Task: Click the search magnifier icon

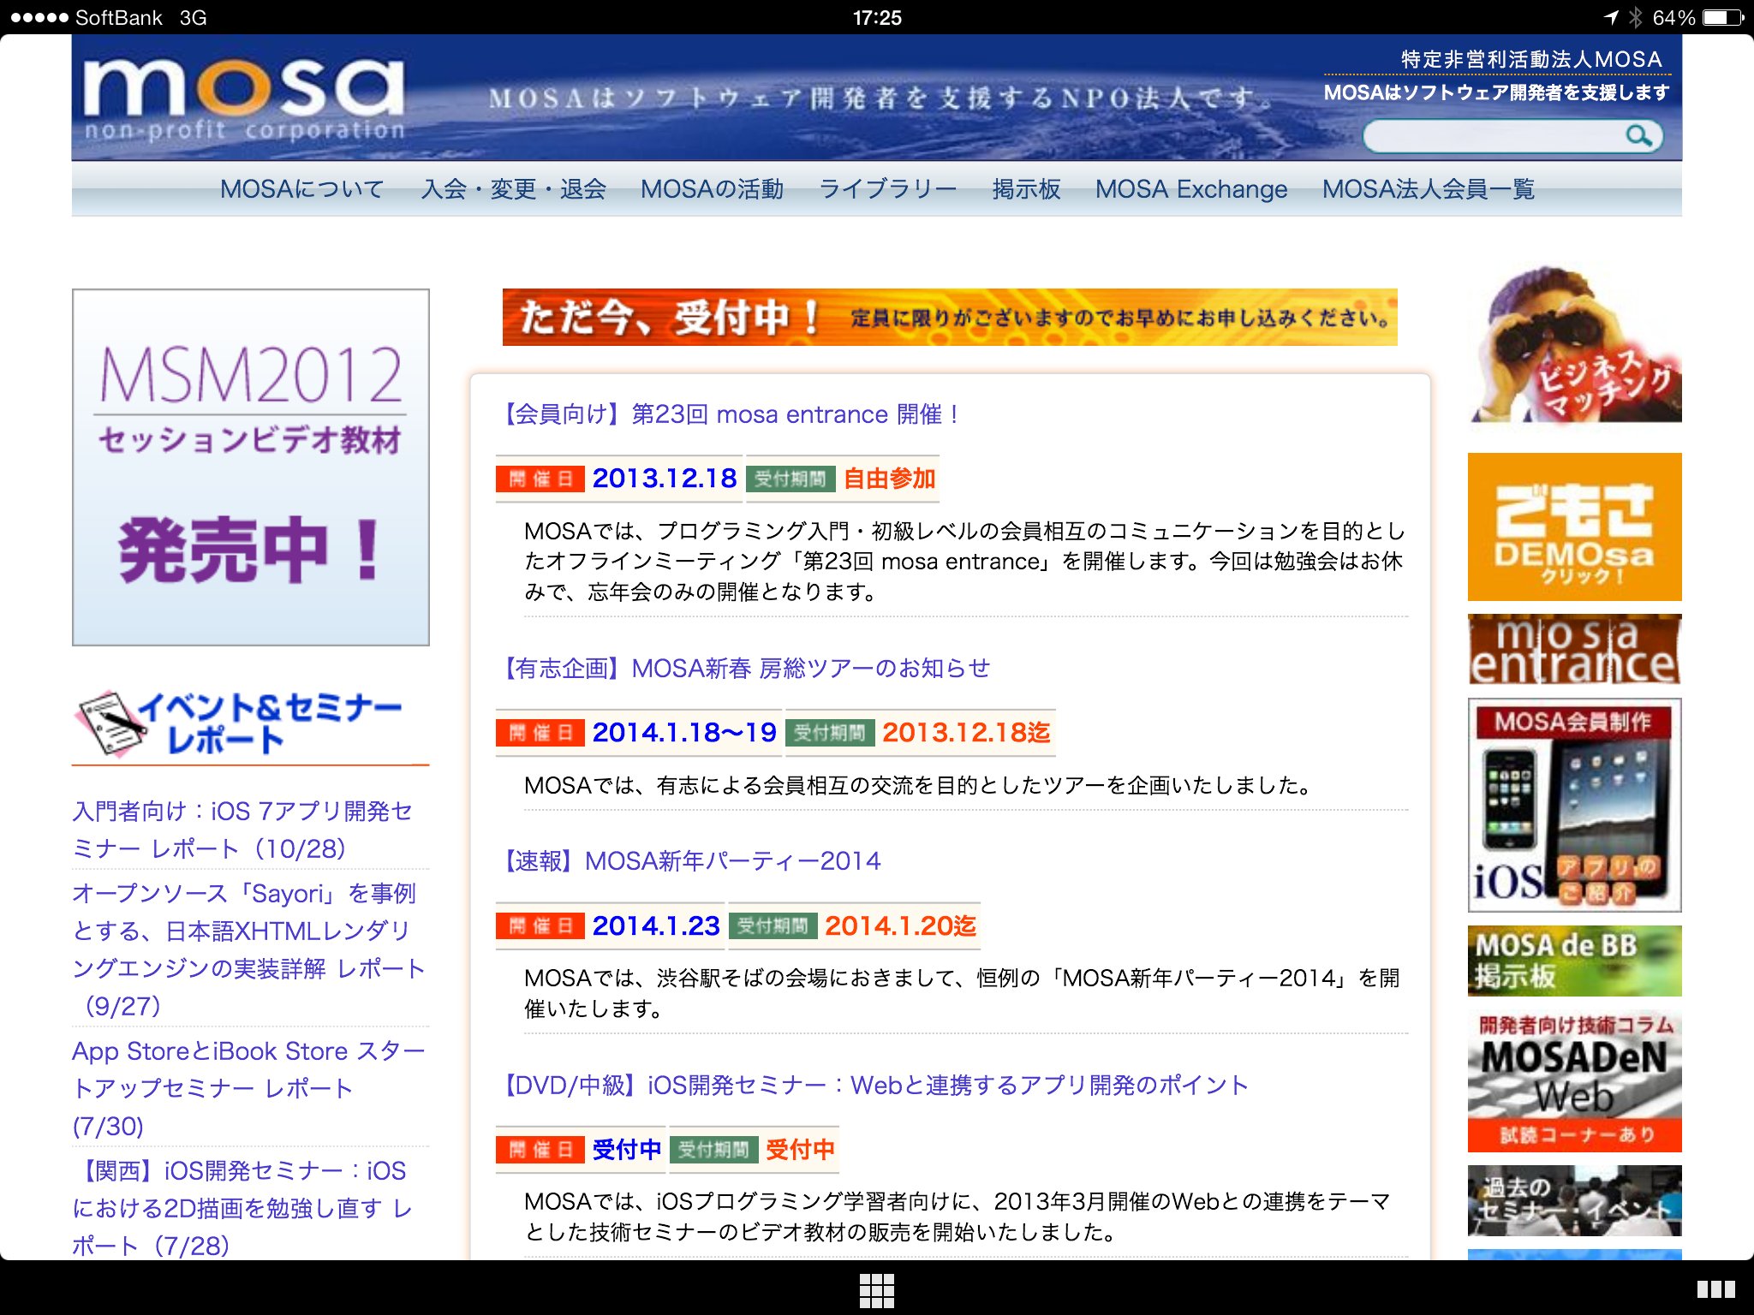Action: click(1638, 135)
